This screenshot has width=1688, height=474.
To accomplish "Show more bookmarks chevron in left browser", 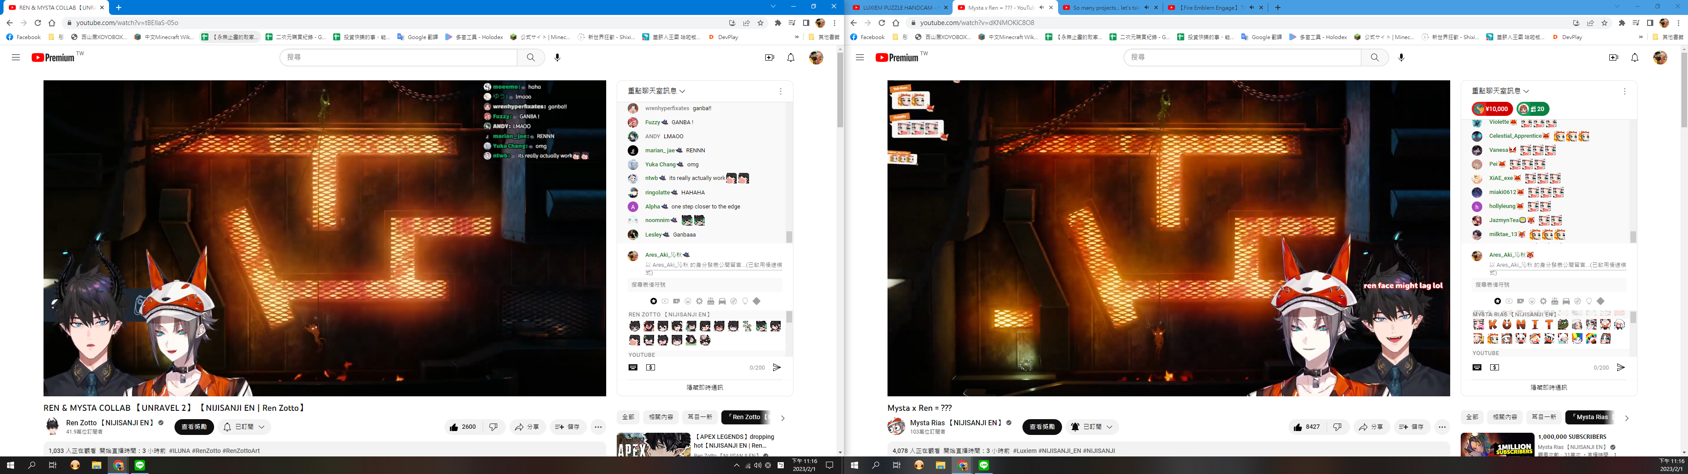I will click(797, 37).
